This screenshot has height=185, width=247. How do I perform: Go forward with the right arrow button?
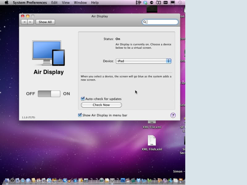click(x=30, y=22)
